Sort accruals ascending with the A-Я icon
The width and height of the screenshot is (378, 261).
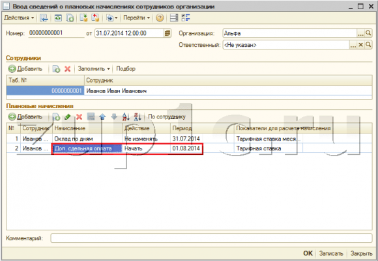point(126,117)
